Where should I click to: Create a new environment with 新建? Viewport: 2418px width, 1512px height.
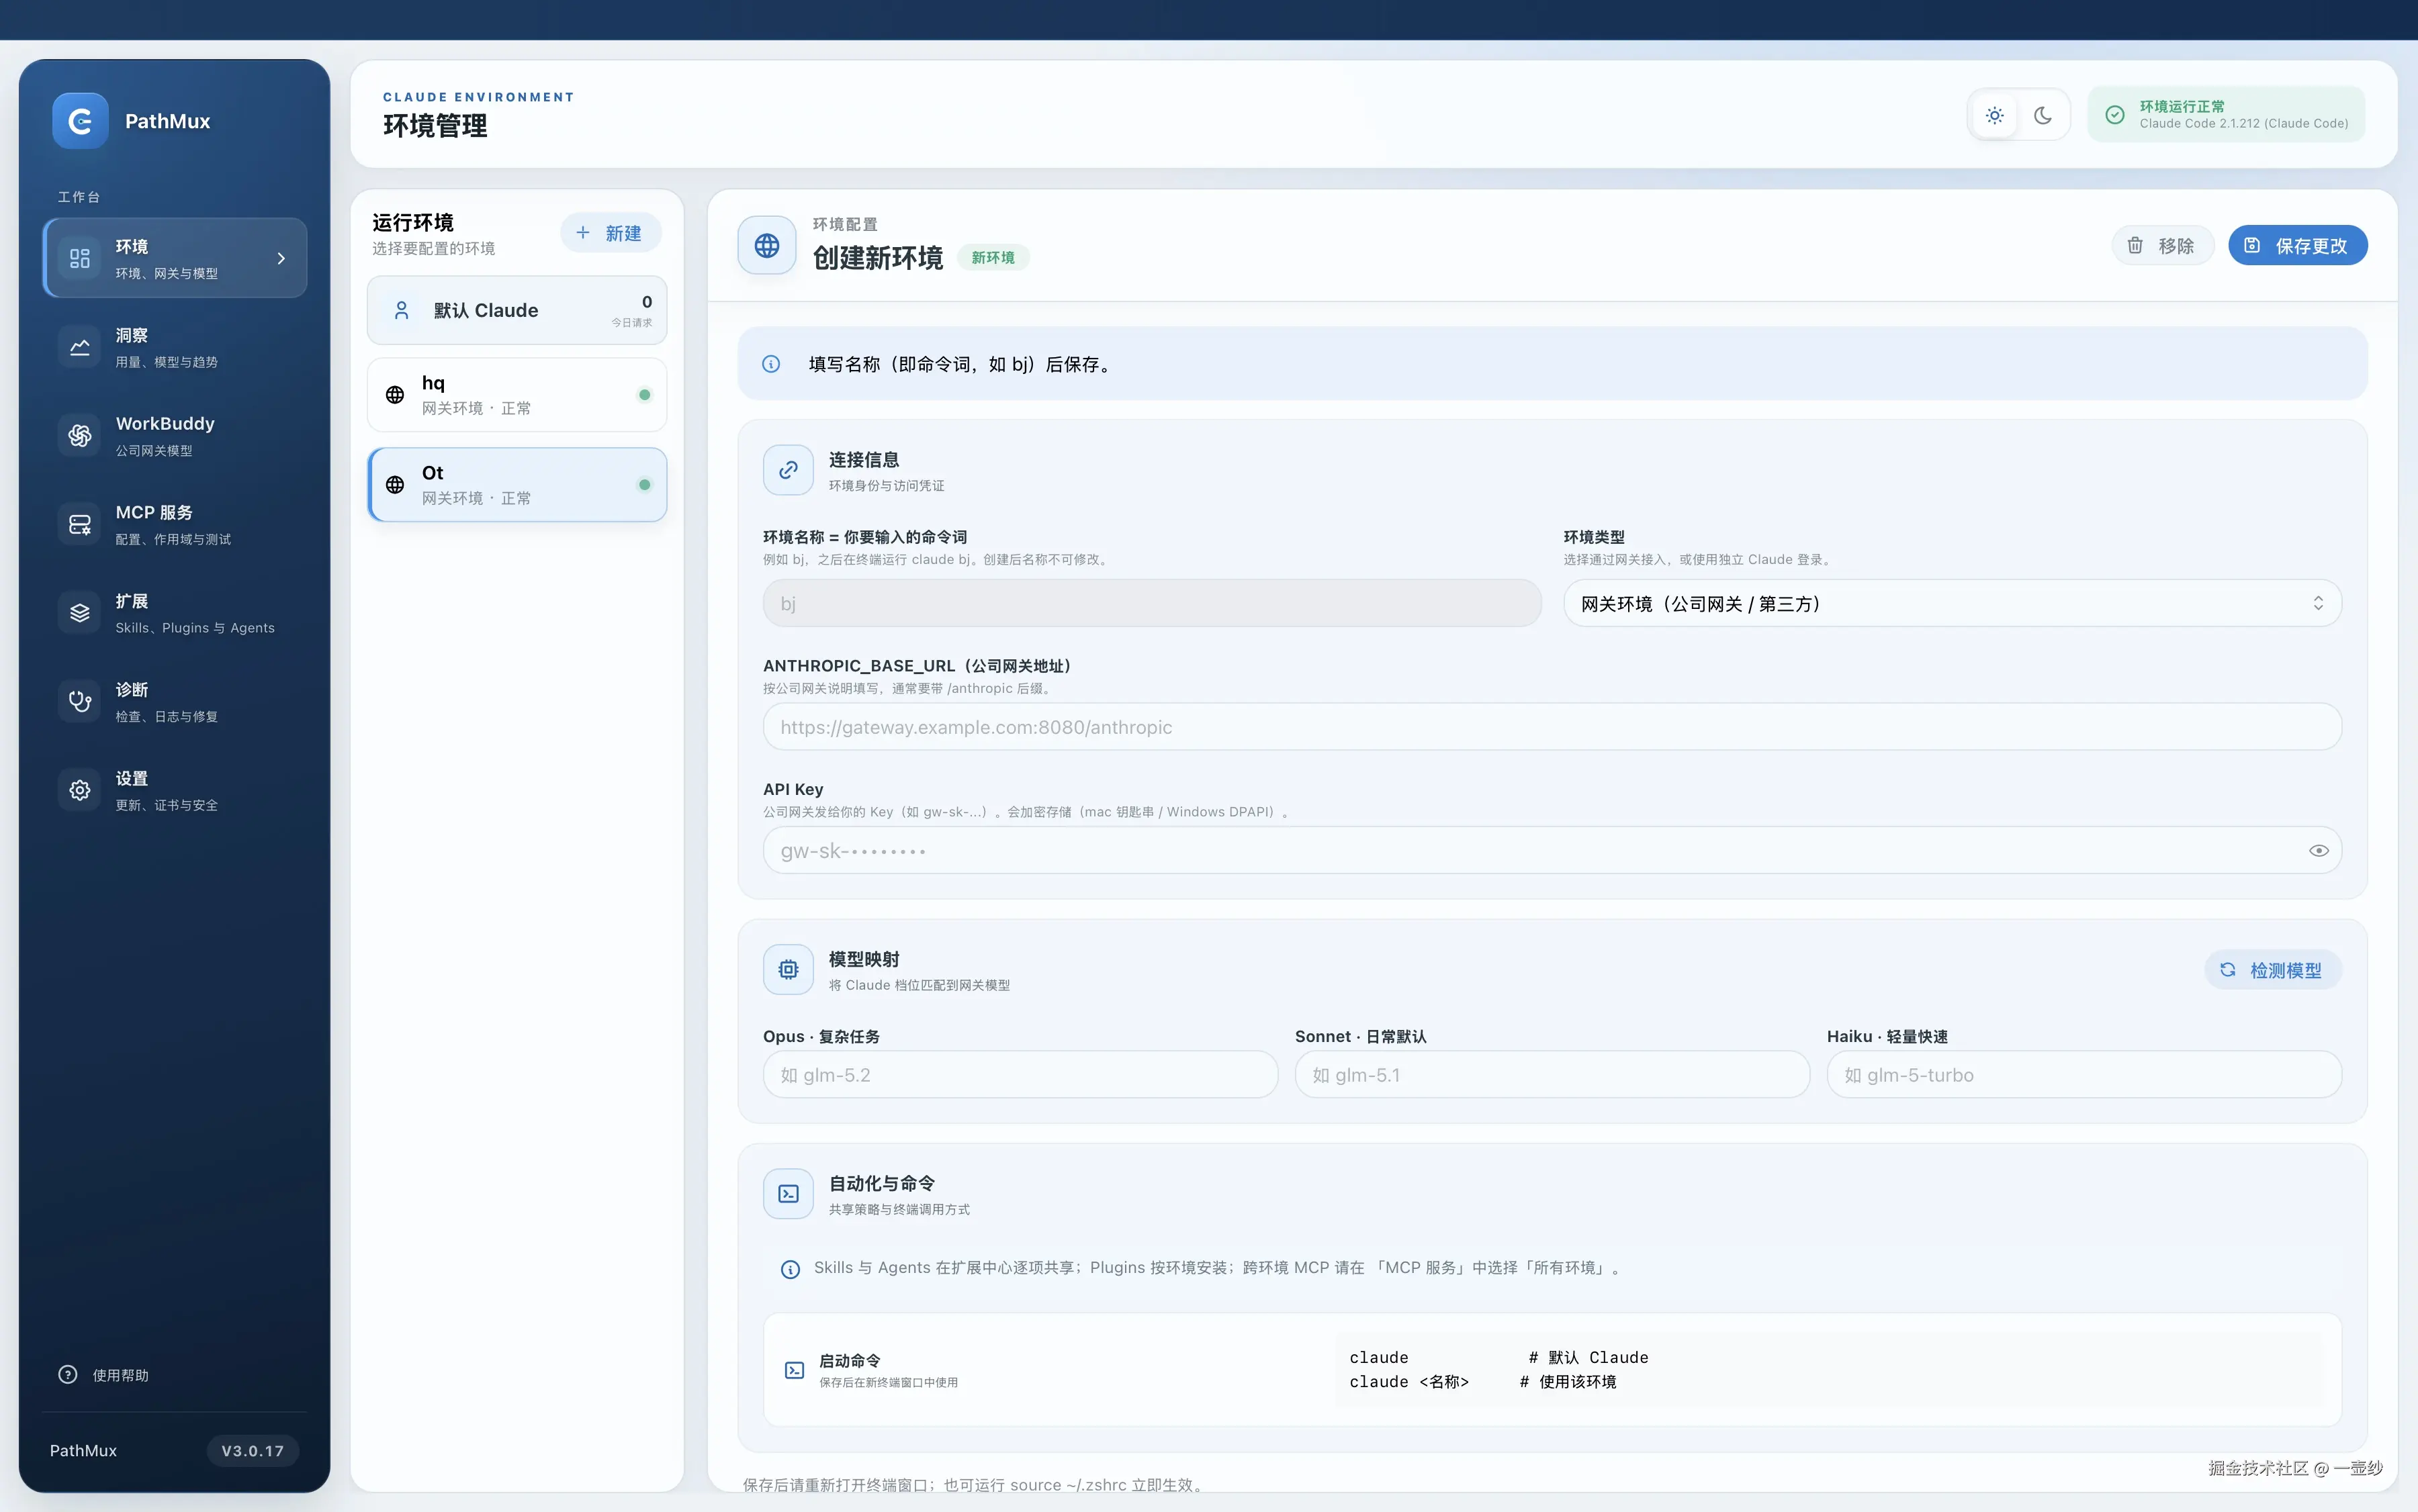pyautogui.click(x=611, y=233)
